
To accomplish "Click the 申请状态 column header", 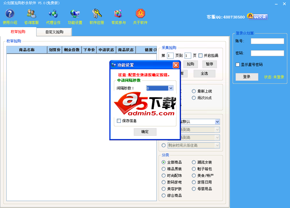I will pyautogui.click(x=106, y=50).
